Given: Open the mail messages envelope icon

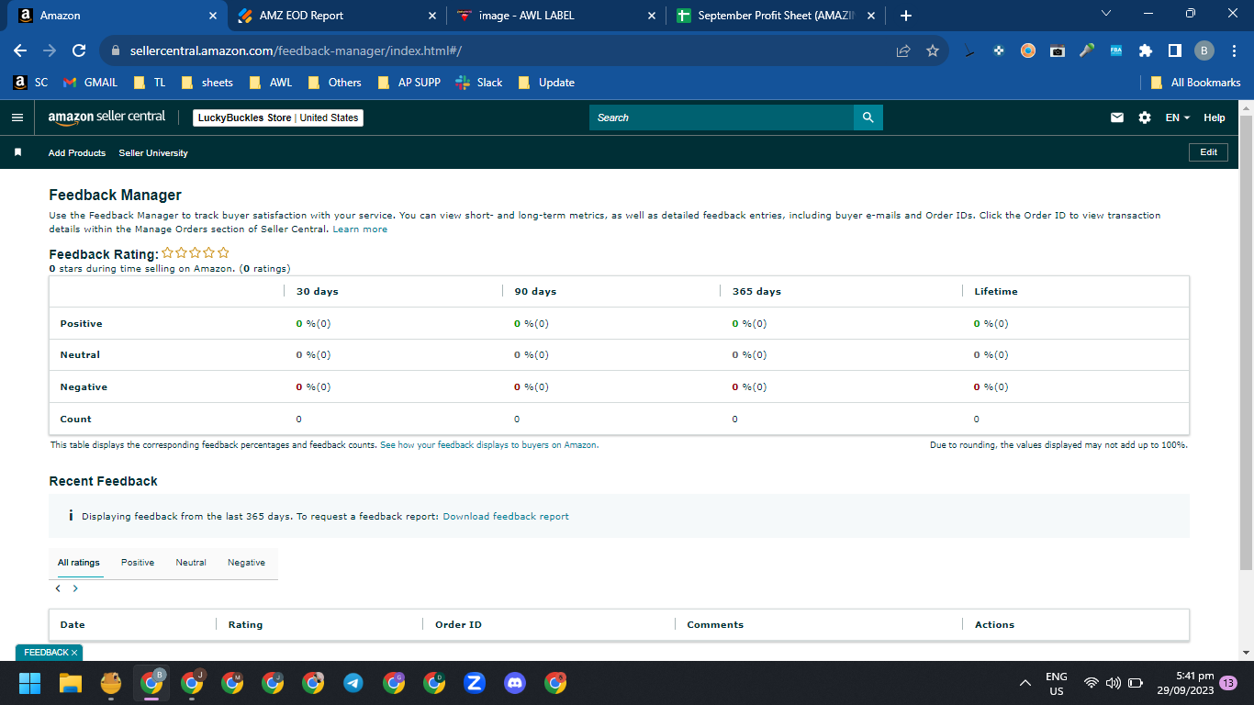Looking at the screenshot, I should [1117, 117].
